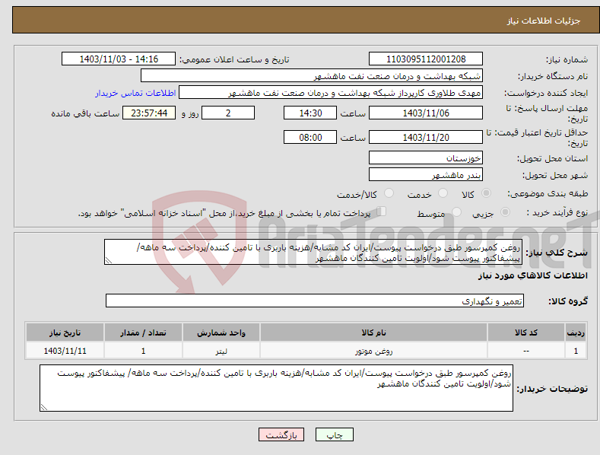The width and height of the screenshot is (600, 455).
Task: Click the طبقه بندی موضوعی label
Action: [548, 194]
